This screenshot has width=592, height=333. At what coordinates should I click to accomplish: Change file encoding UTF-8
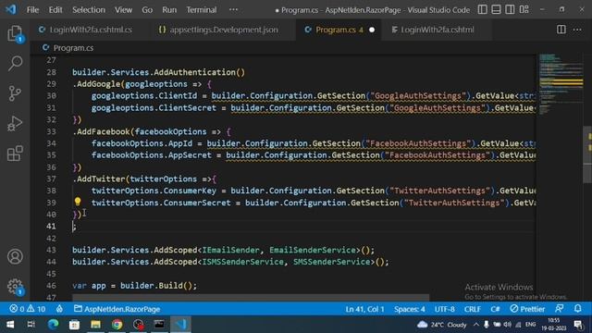[x=445, y=309]
